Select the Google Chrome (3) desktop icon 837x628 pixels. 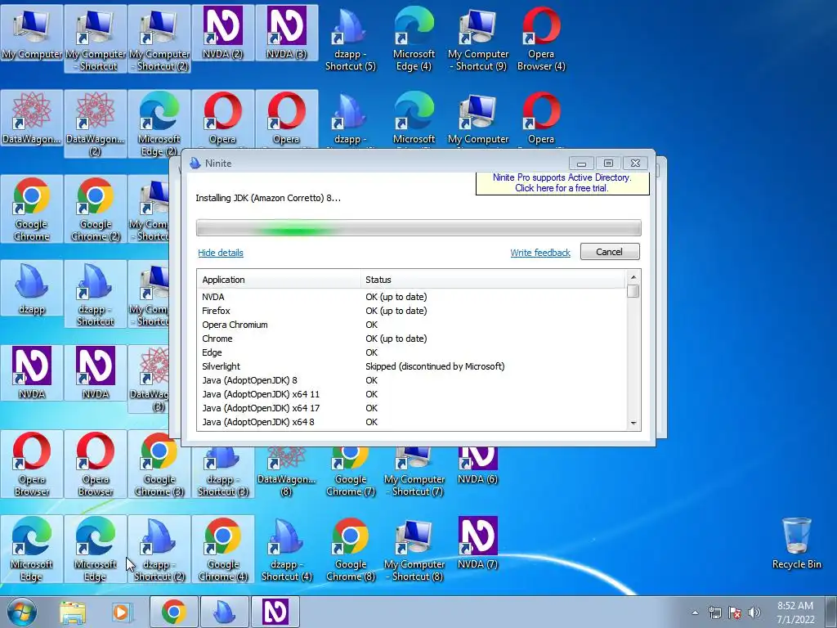click(x=159, y=464)
